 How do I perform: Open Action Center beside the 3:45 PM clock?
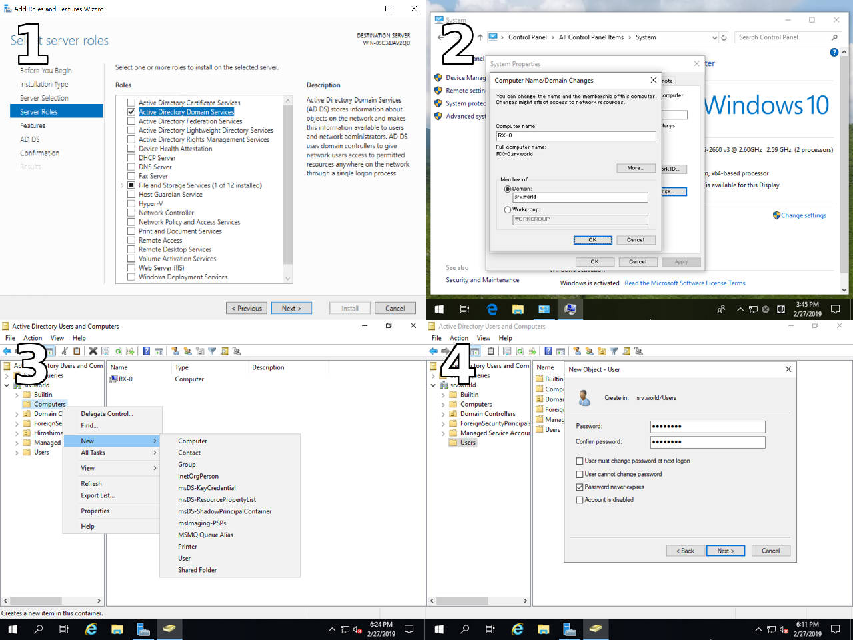[x=836, y=309]
